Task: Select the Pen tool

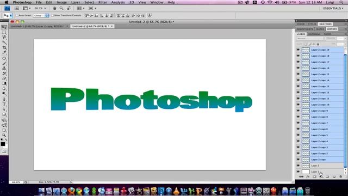Action: (4, 99)
